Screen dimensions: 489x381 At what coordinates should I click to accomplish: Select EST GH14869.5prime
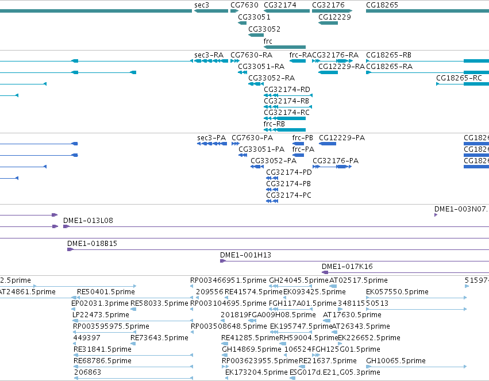click(x=225, y=355)
